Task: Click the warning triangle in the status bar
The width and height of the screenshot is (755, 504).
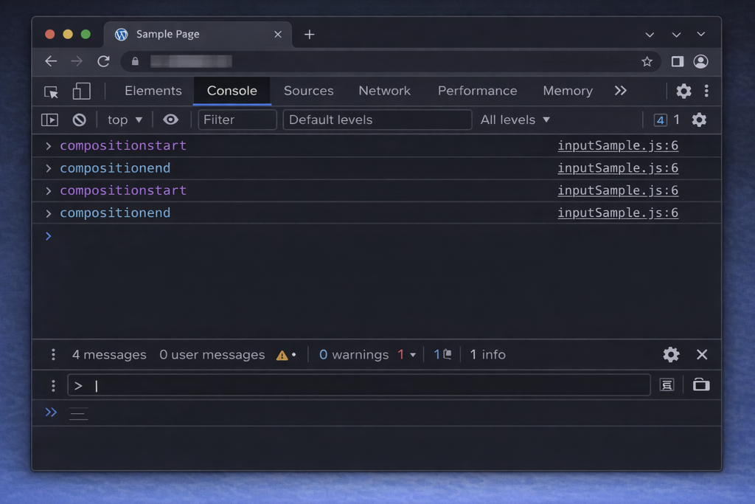Action: [x=283, y=354]
